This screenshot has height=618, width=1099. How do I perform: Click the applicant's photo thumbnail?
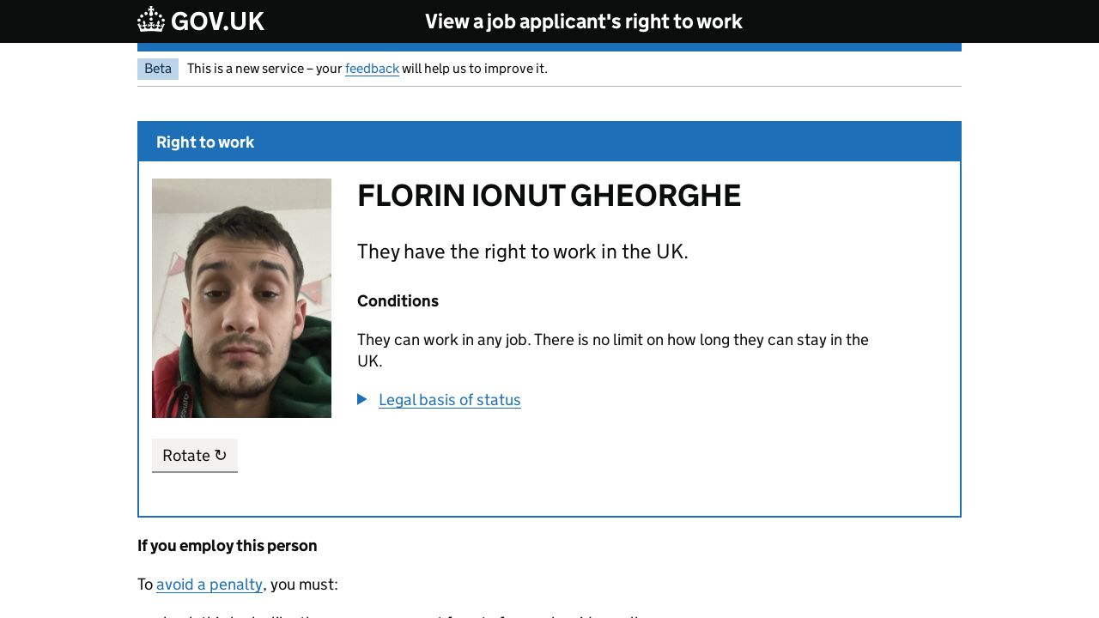click(241, 298)
